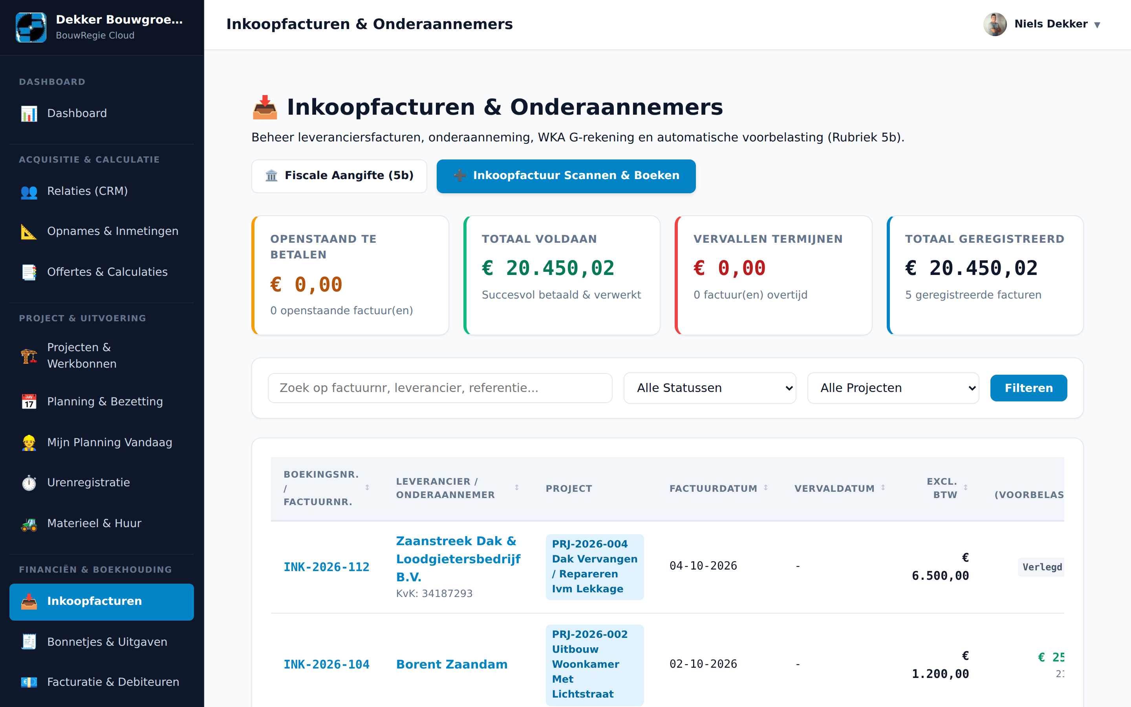The image size is (1131, 707).
Task: Navigate to Bonnetjes & Uitgaven
Action: 101,642
